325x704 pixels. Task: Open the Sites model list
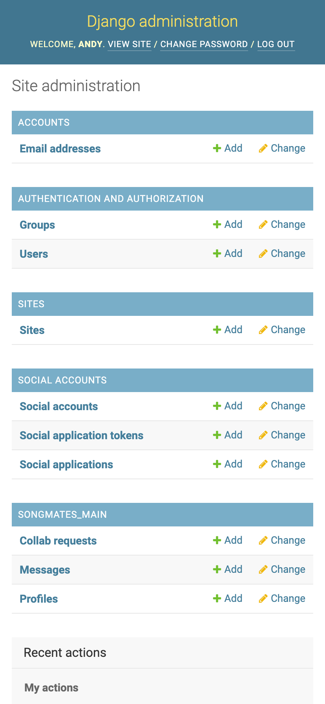(32, 330)
